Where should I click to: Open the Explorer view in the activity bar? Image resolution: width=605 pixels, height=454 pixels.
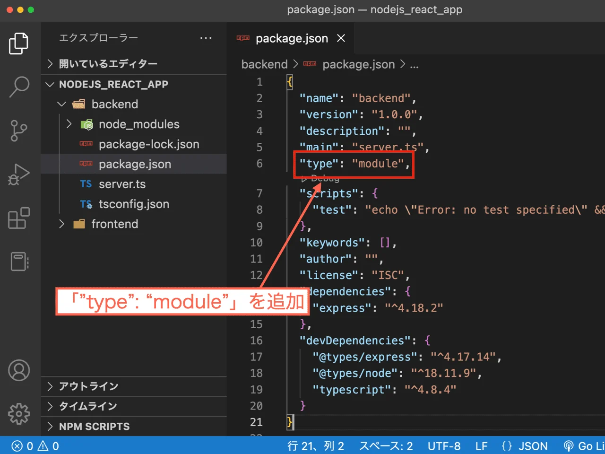pos(19,43)
